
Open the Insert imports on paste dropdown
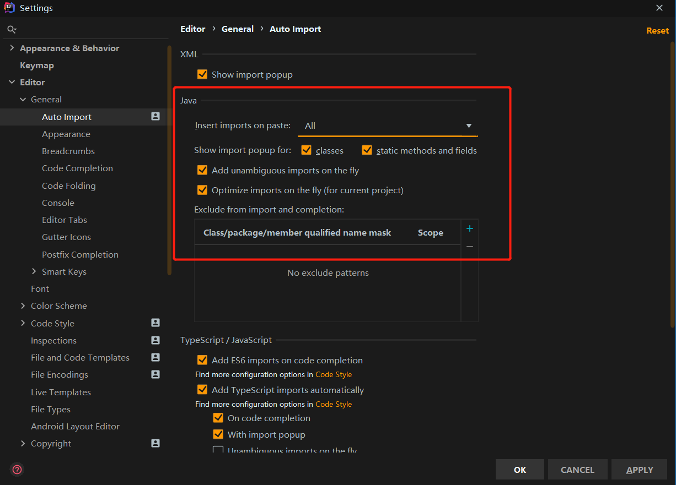click(388, 126)
